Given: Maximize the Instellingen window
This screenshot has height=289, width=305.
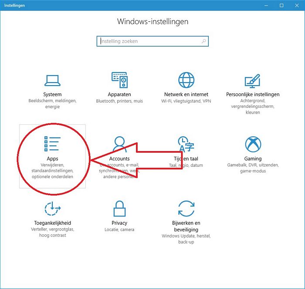Looking at the screenshot, I should 281,5.
